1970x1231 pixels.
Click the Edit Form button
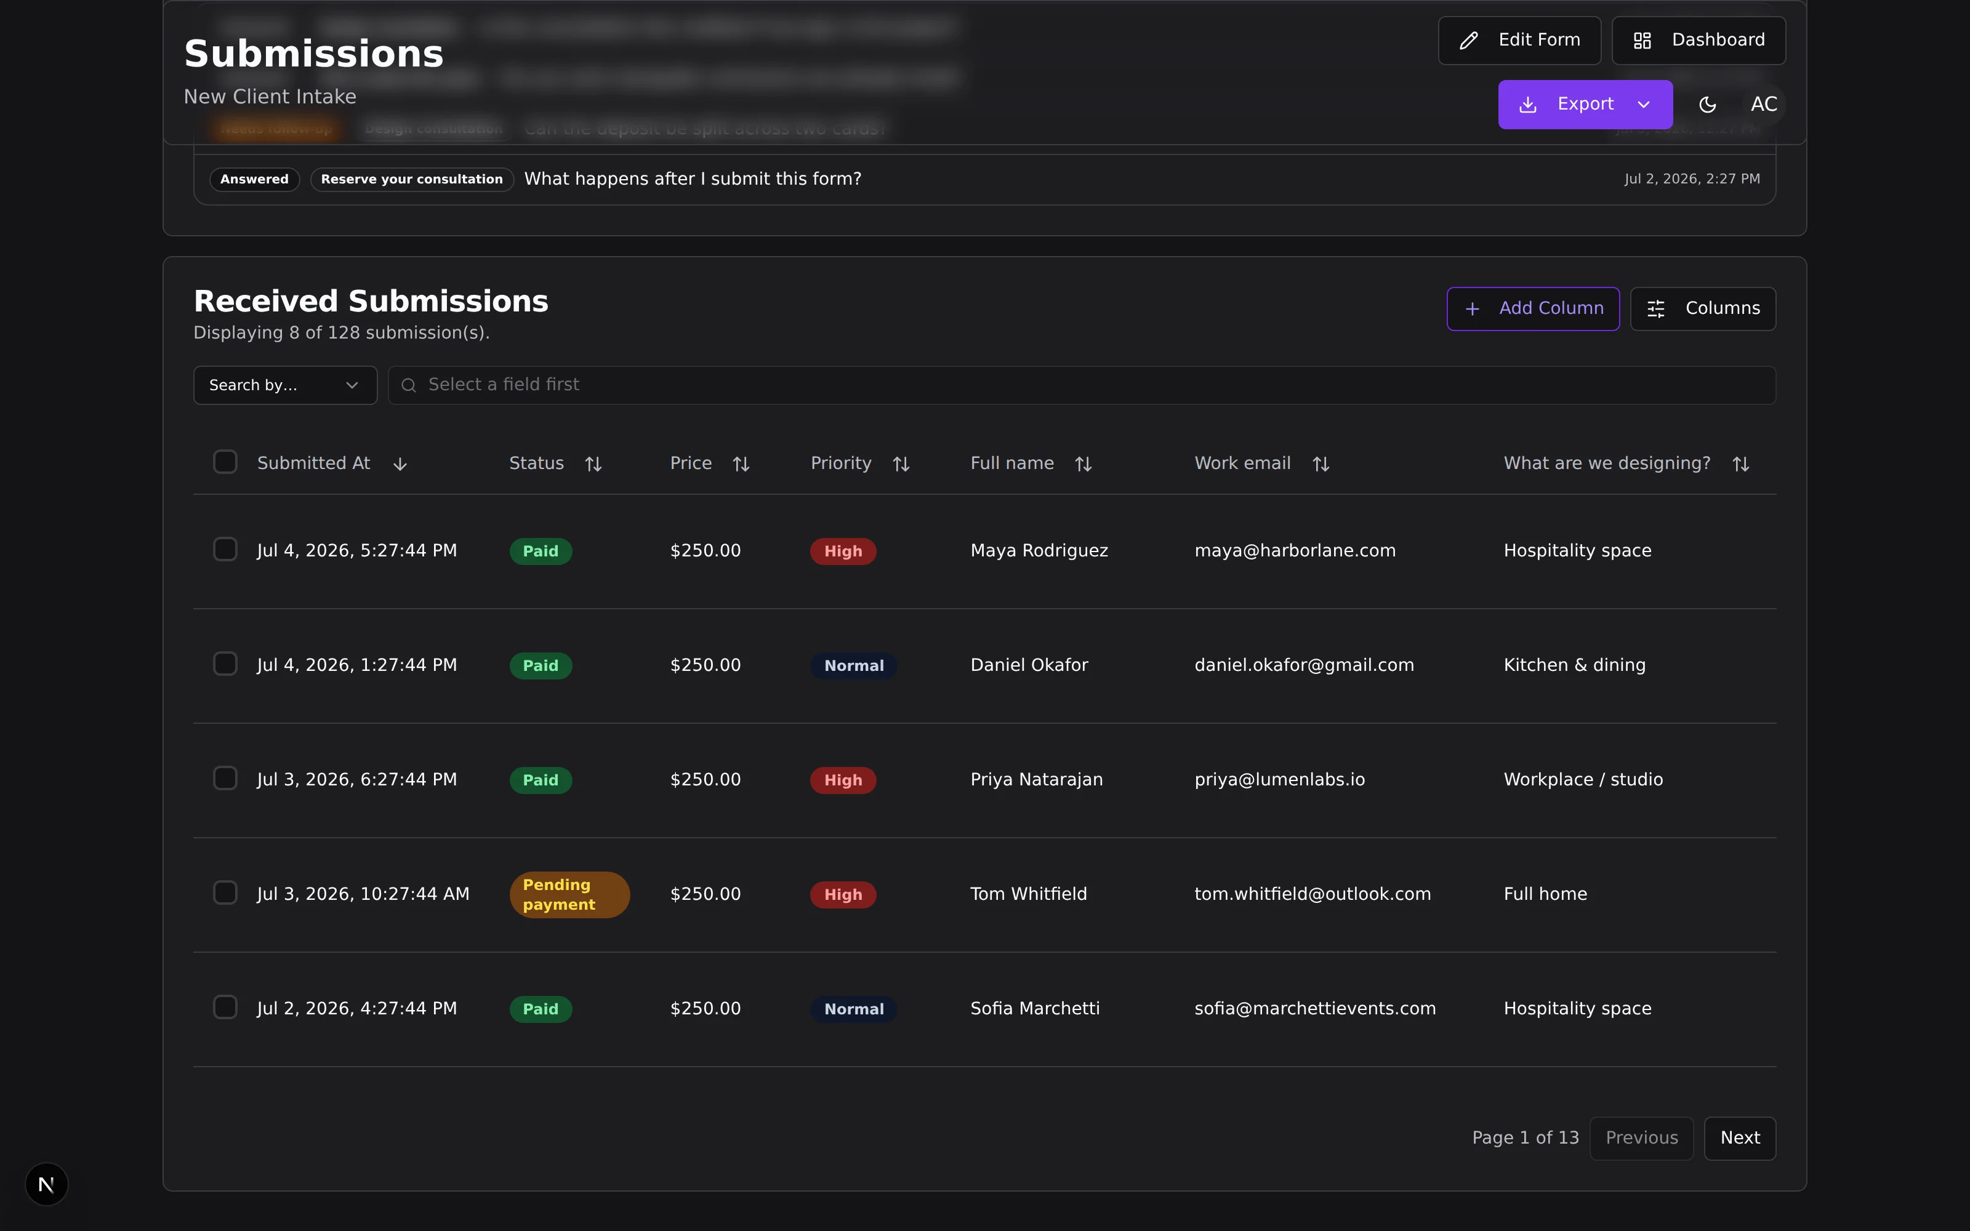(x=1519, y=41)
